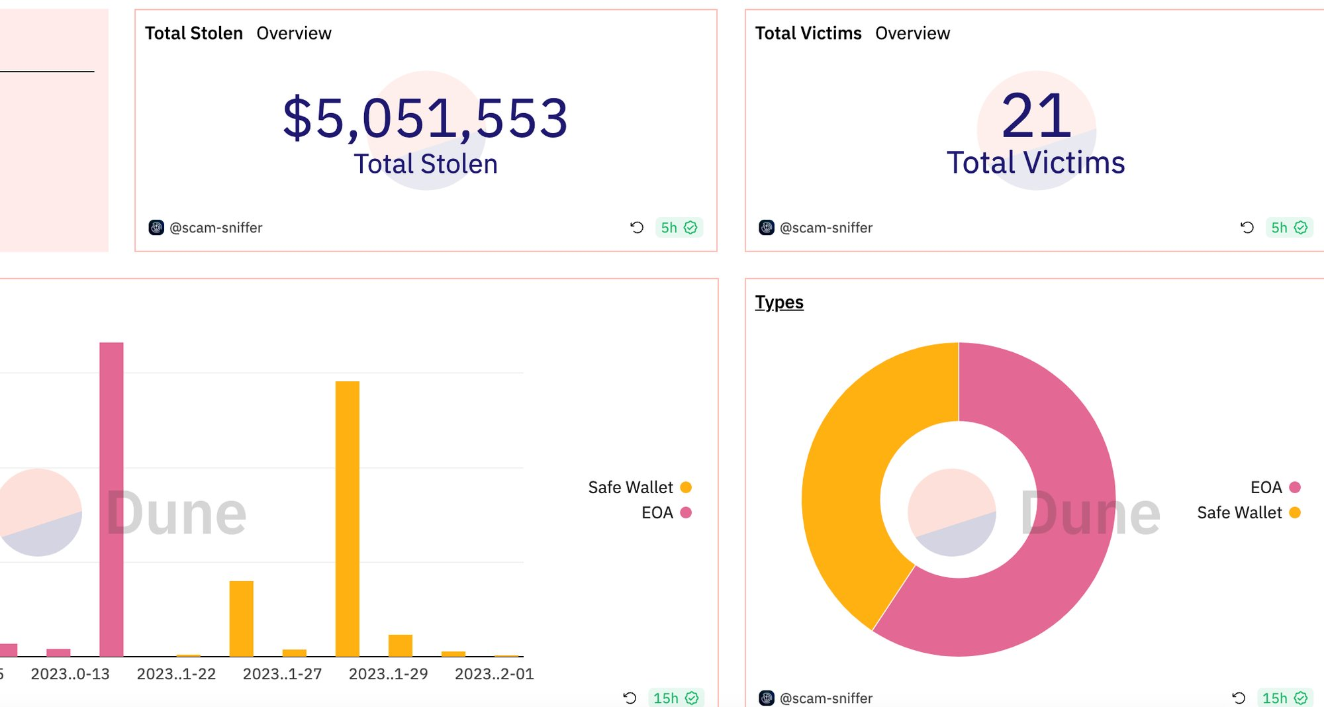This screenshot has width=1324, height=707.
Task: Click refresh icon in Total Victims panel
Action: click(x=1247, y=228)
